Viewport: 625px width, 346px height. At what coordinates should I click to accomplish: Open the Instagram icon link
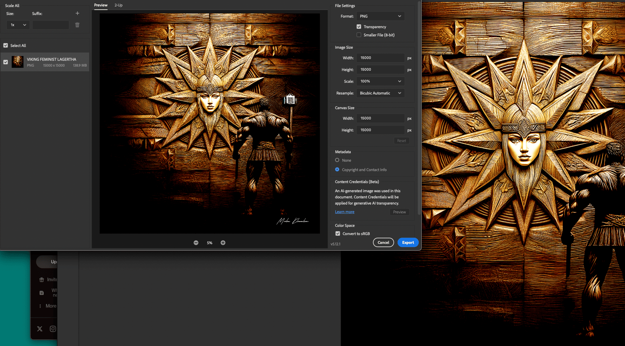53,329
